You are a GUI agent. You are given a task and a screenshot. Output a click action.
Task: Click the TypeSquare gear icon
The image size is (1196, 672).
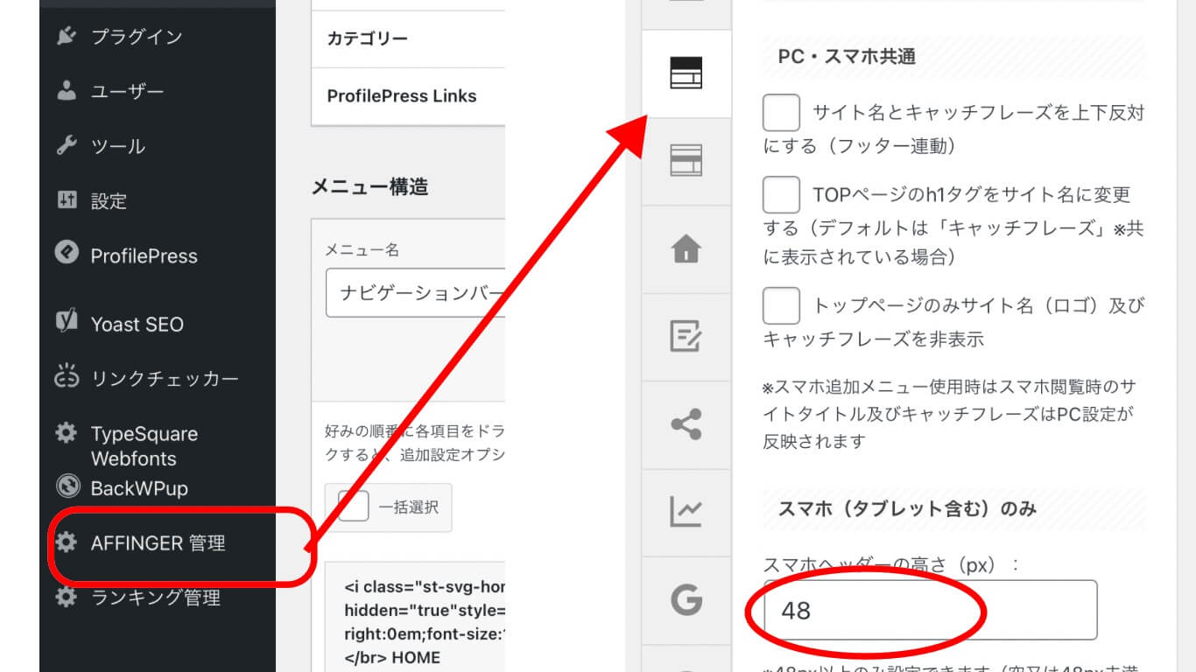pyautogui.click(x=67, y=432)
